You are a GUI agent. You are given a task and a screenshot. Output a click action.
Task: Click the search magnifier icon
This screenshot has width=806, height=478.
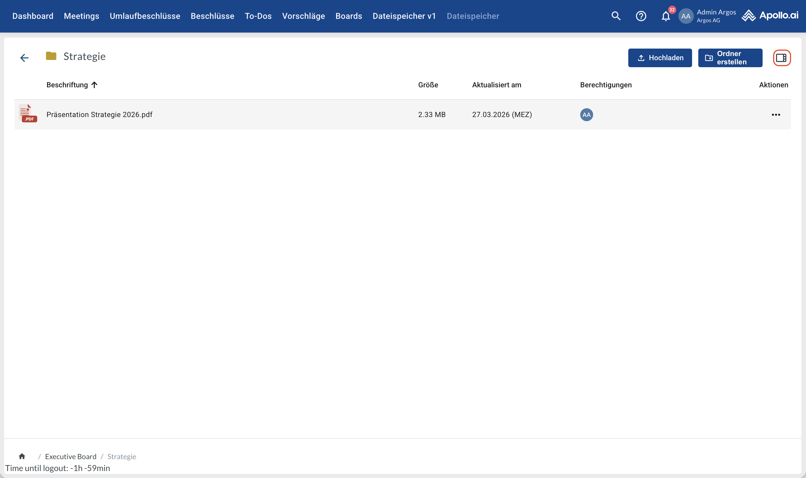[616, 16]
